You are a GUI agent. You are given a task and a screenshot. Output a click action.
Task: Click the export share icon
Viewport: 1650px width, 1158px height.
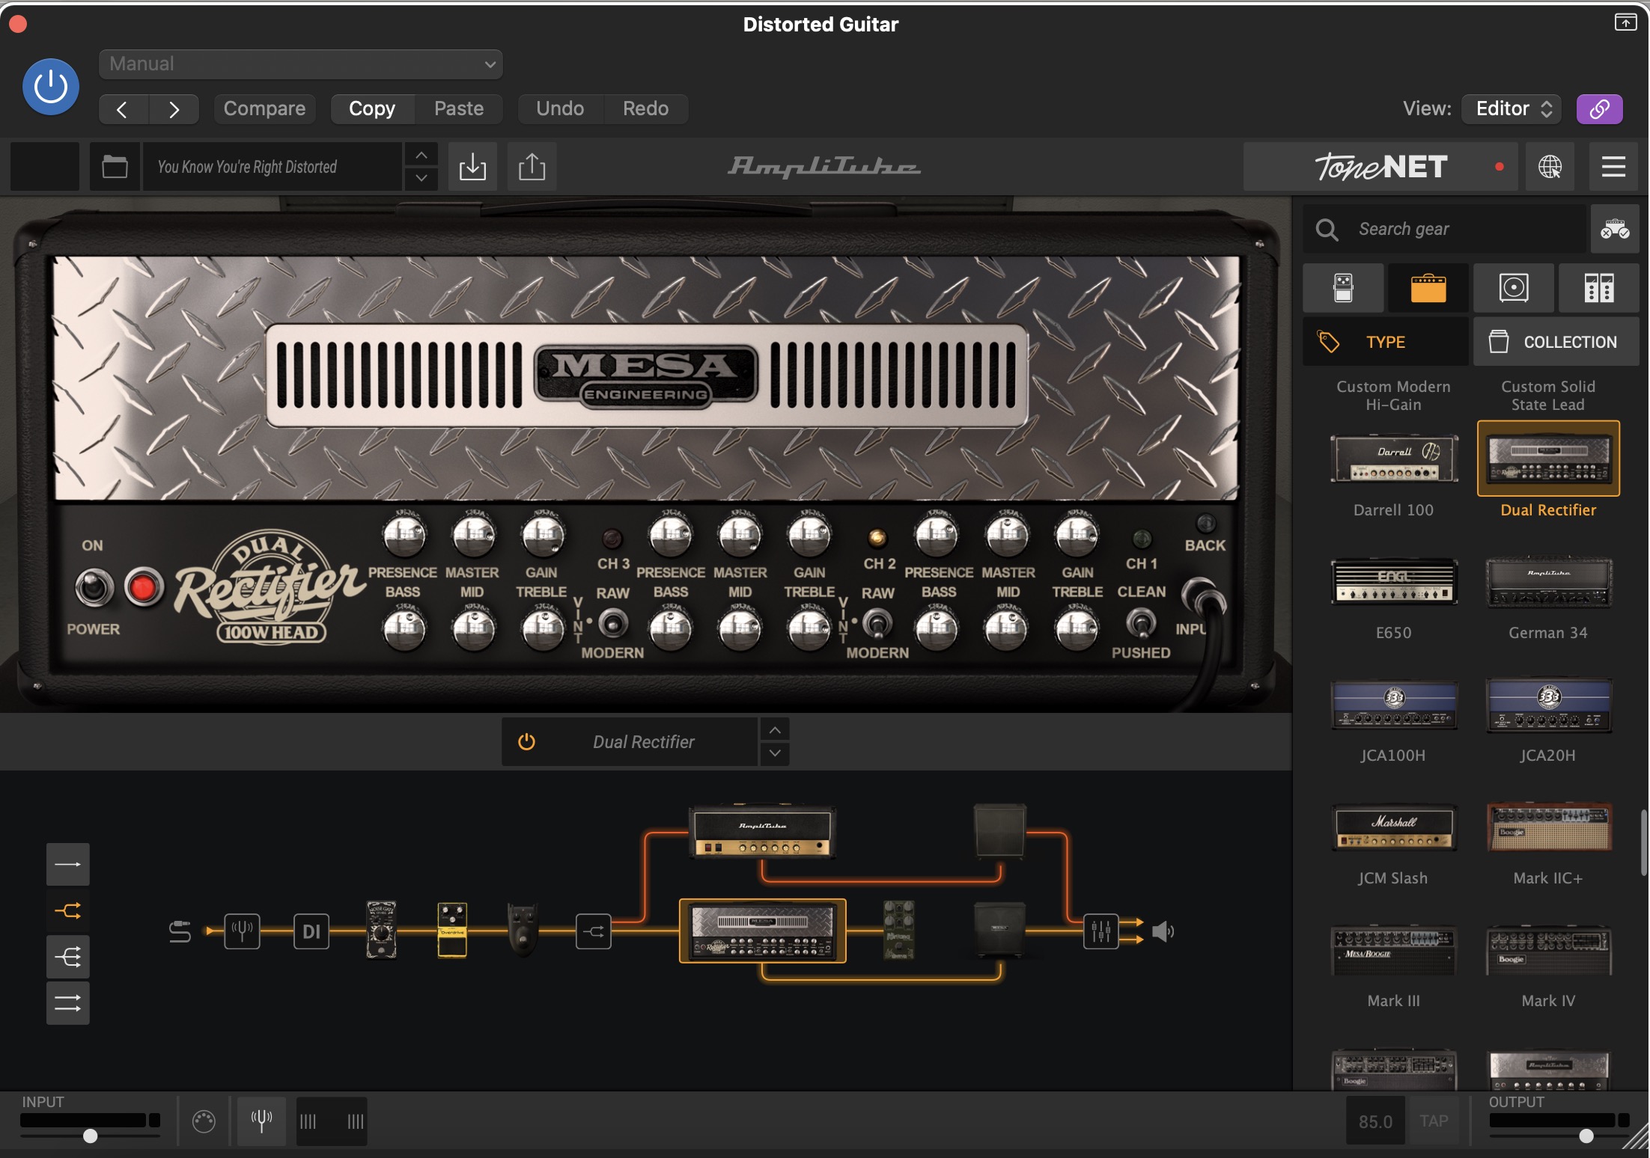pos(532,166)
